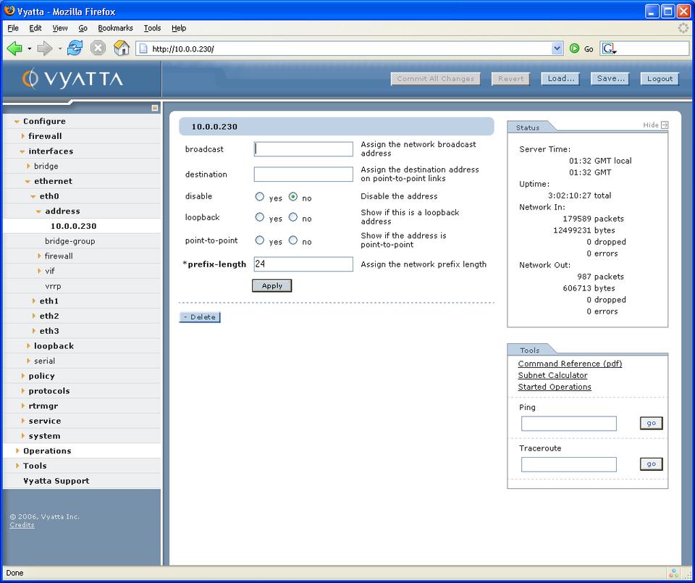Open the Tools menu in menu bar

152,28
